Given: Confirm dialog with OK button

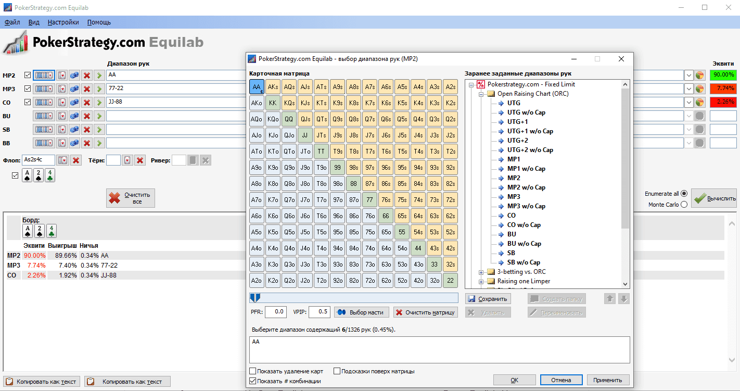Looking at the screenshot, I should [514, 380].
